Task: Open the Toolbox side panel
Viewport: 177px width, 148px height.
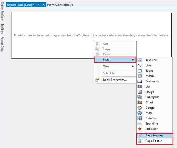Action: point(2,29)
